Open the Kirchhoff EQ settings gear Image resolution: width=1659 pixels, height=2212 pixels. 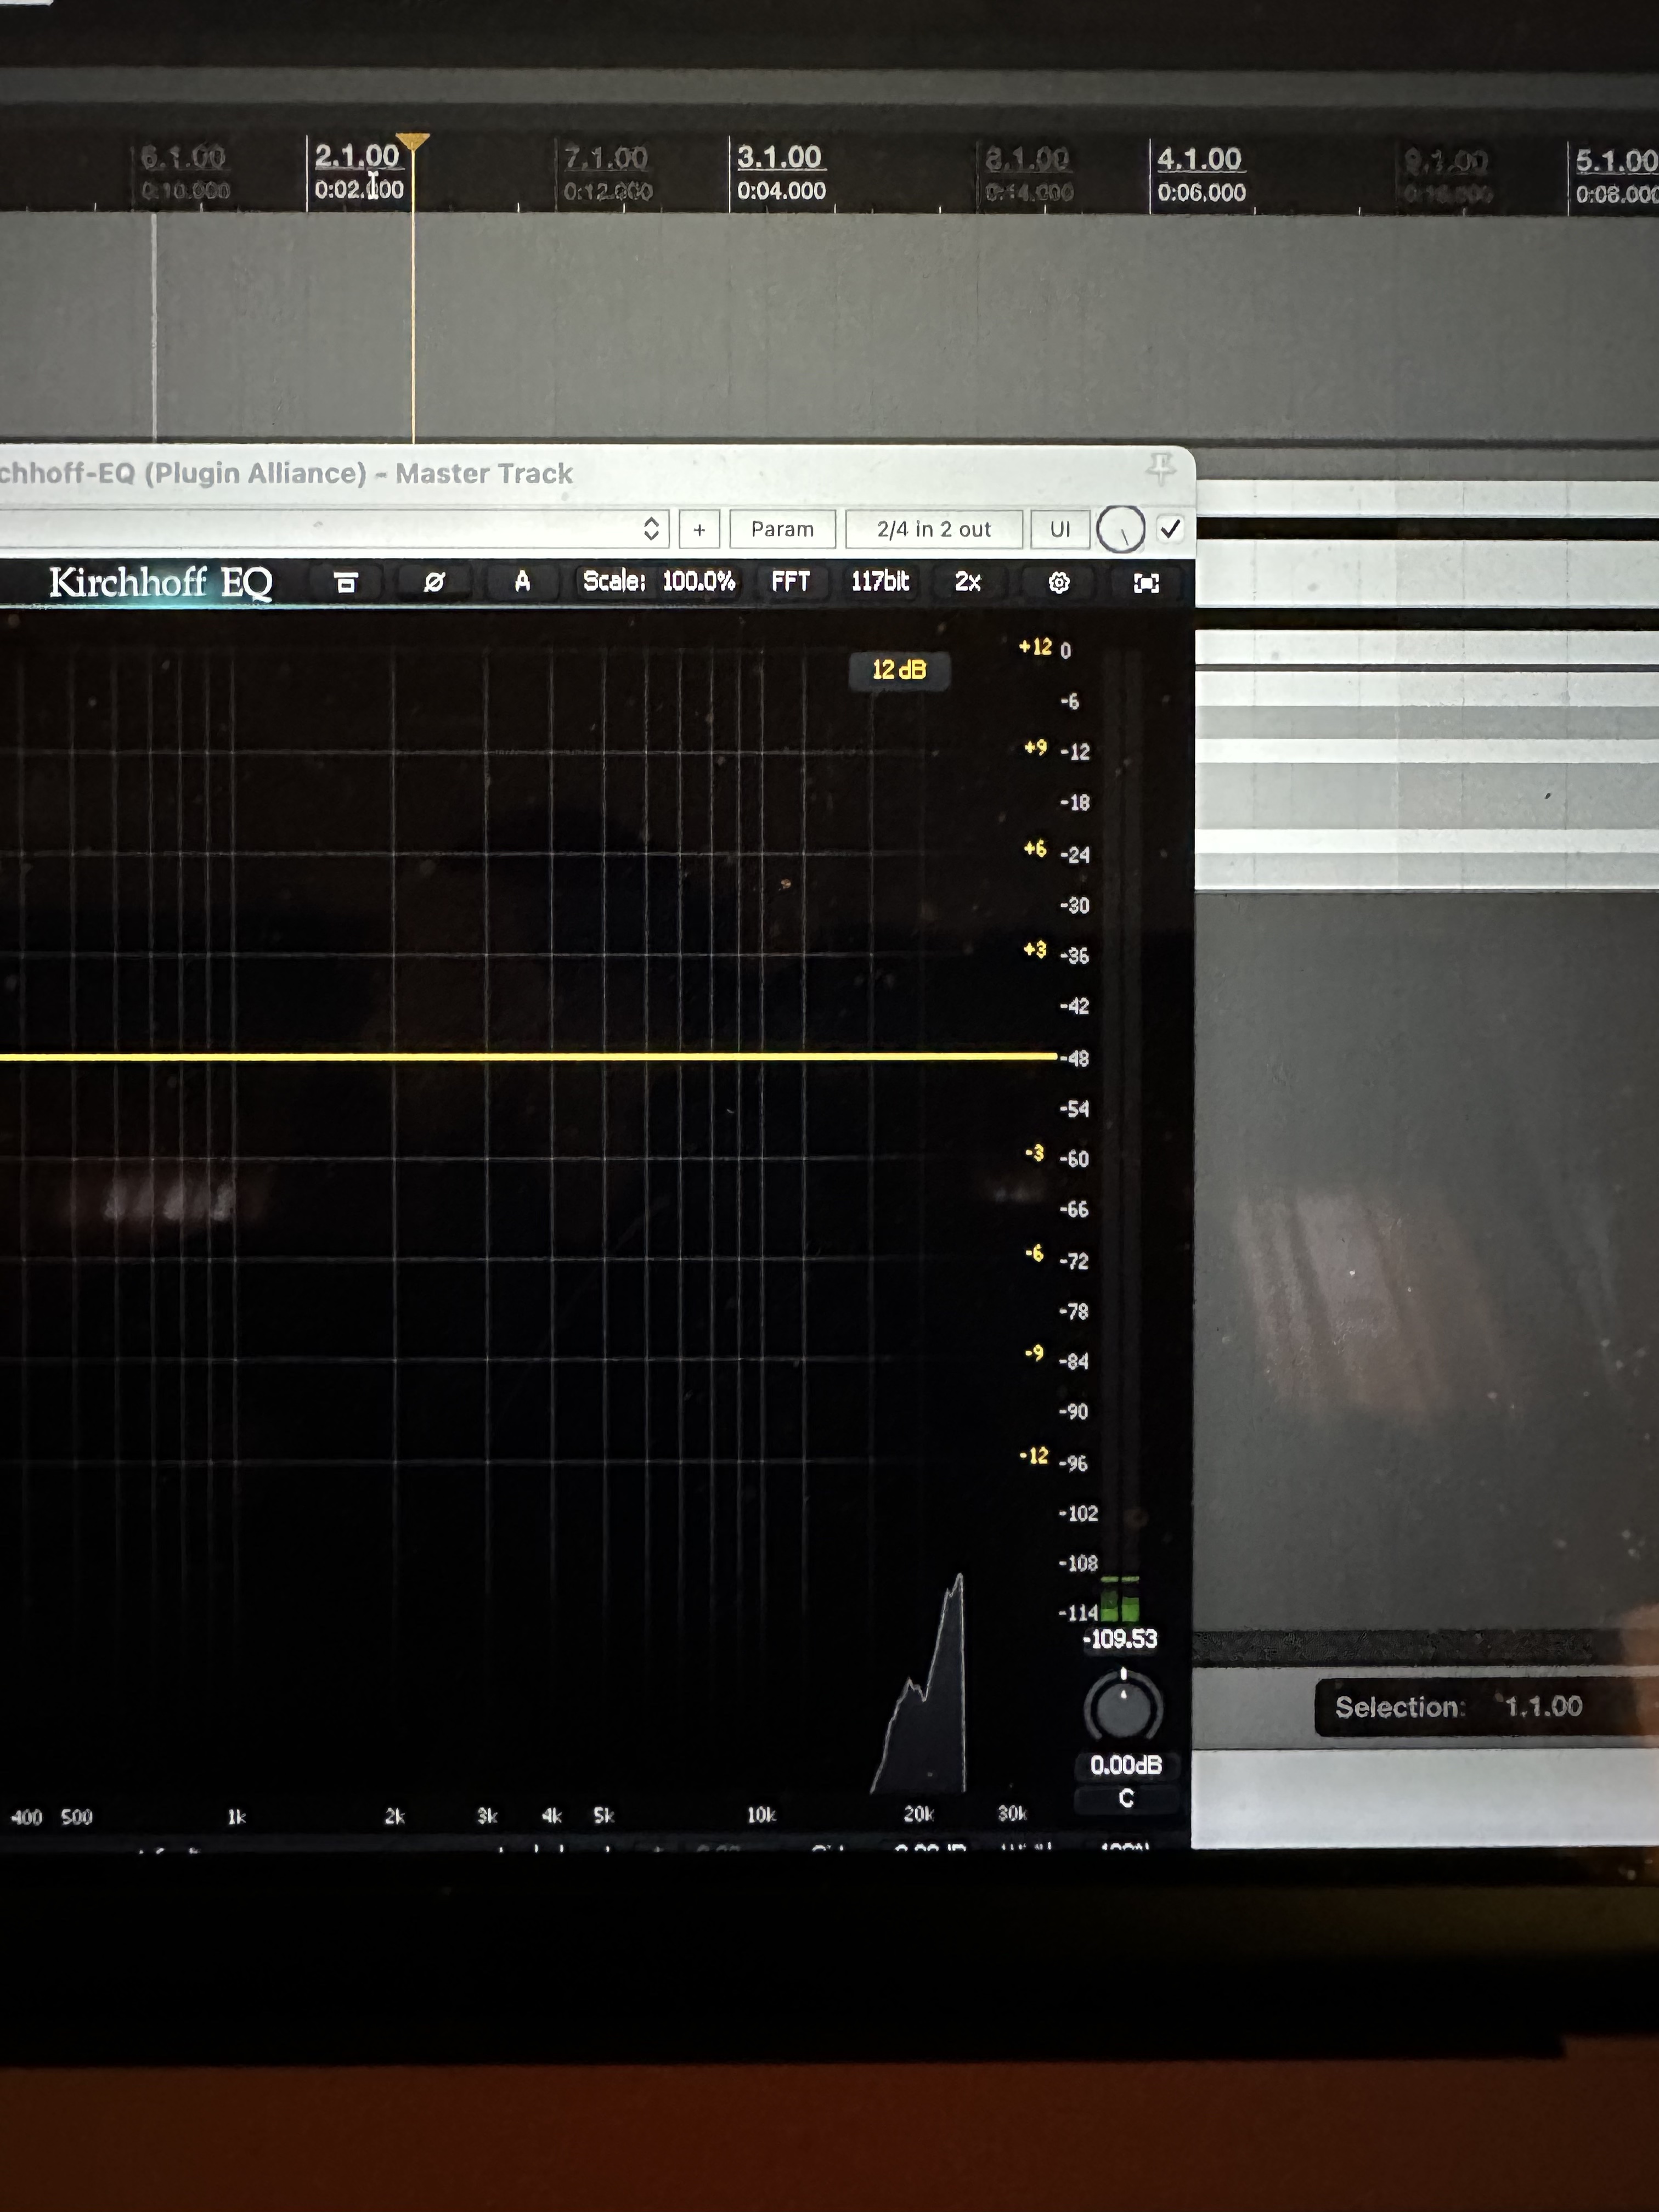(1059, 582)
